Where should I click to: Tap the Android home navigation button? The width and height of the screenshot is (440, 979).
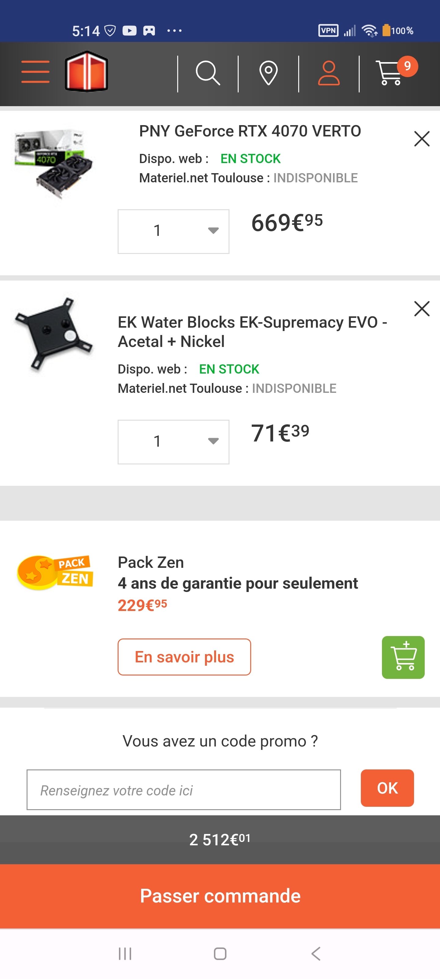220,953
